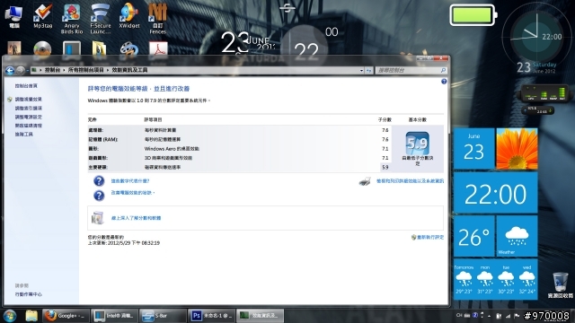This screenshot has height=323, width=575.
Task: Click the refresh button beside address bar
Action: coord(369,70)
